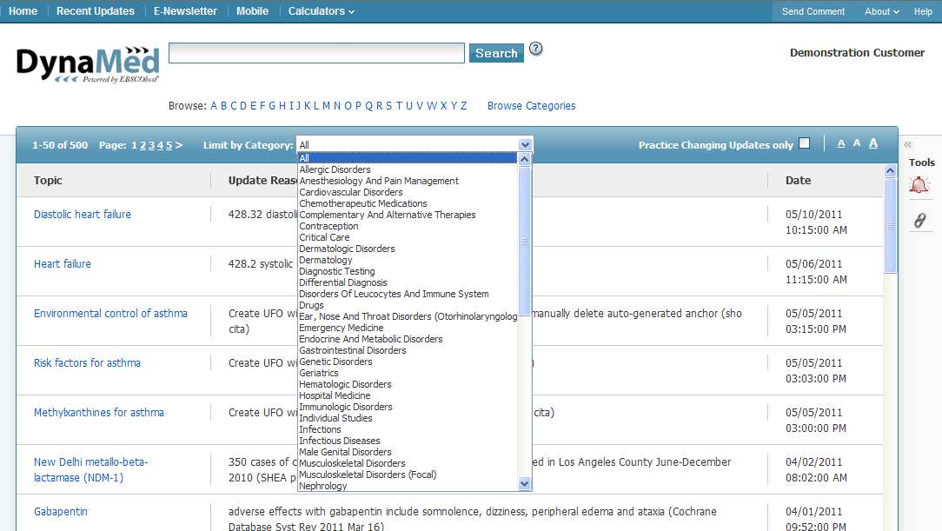Click the DynaMed logo

point(88,64)
